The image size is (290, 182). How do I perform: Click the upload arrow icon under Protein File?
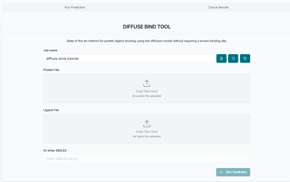tap(147, 83)
